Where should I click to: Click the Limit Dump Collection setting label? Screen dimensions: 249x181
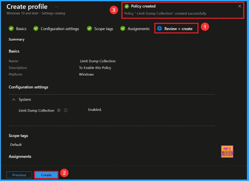tap(36, 110)
